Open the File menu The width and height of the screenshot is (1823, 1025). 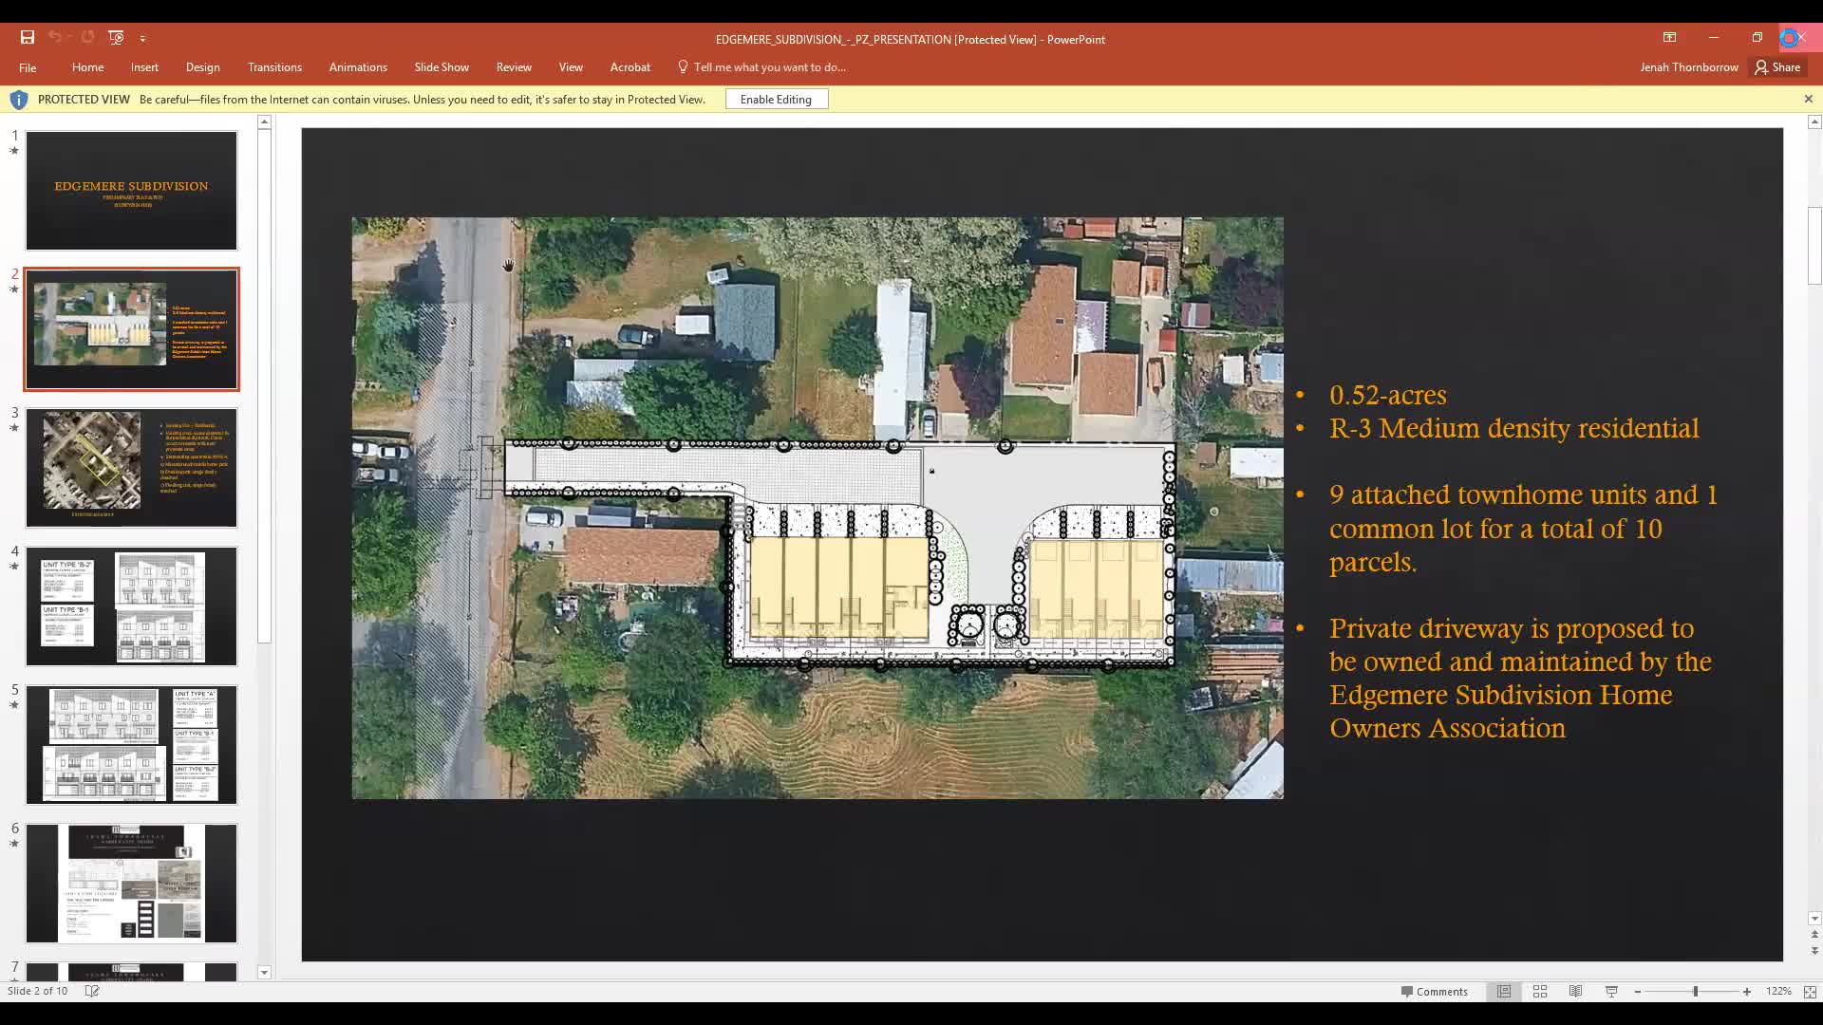click(28, 67)
